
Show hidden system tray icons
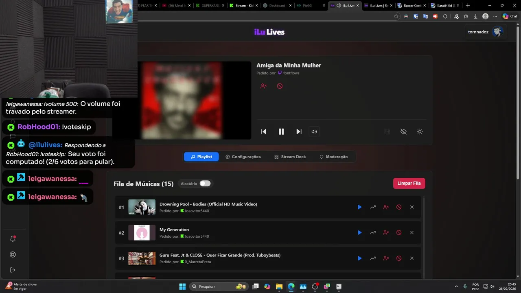coord(456,286)
